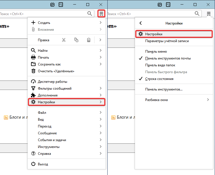Image resolution: width=215 pixels, height=175 pixels.
Task: Expand the Создать submenu arrow
Action: point(101,23)
